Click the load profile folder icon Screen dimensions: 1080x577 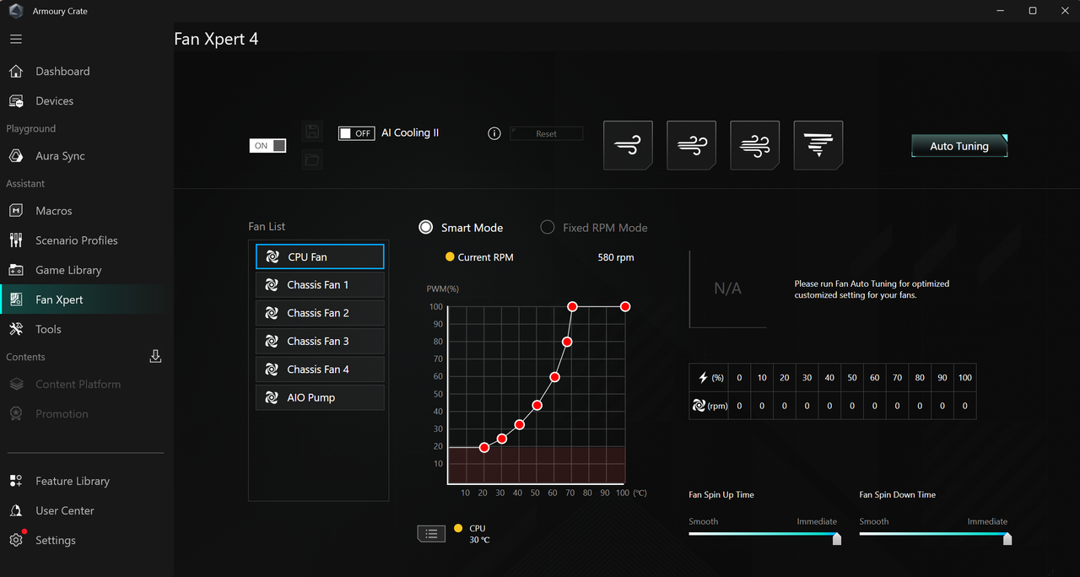coord(312,159)
